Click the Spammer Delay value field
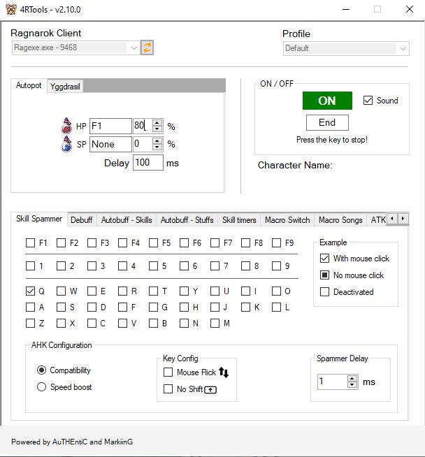 pos(332,382)
